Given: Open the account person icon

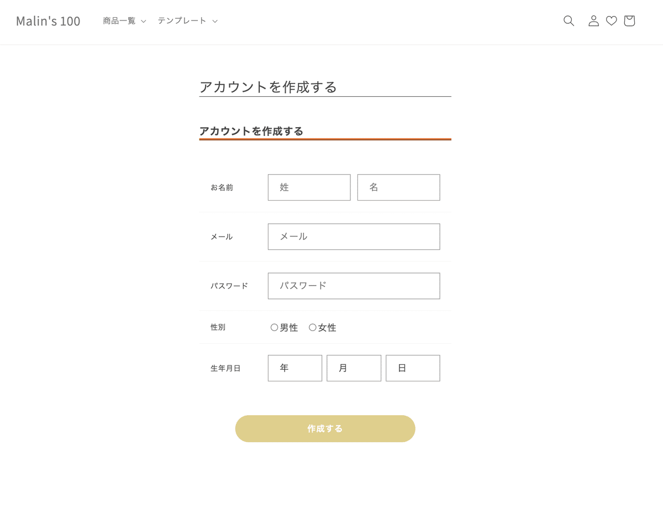Looking at the screenshot, I should click(x=593, y=21).
